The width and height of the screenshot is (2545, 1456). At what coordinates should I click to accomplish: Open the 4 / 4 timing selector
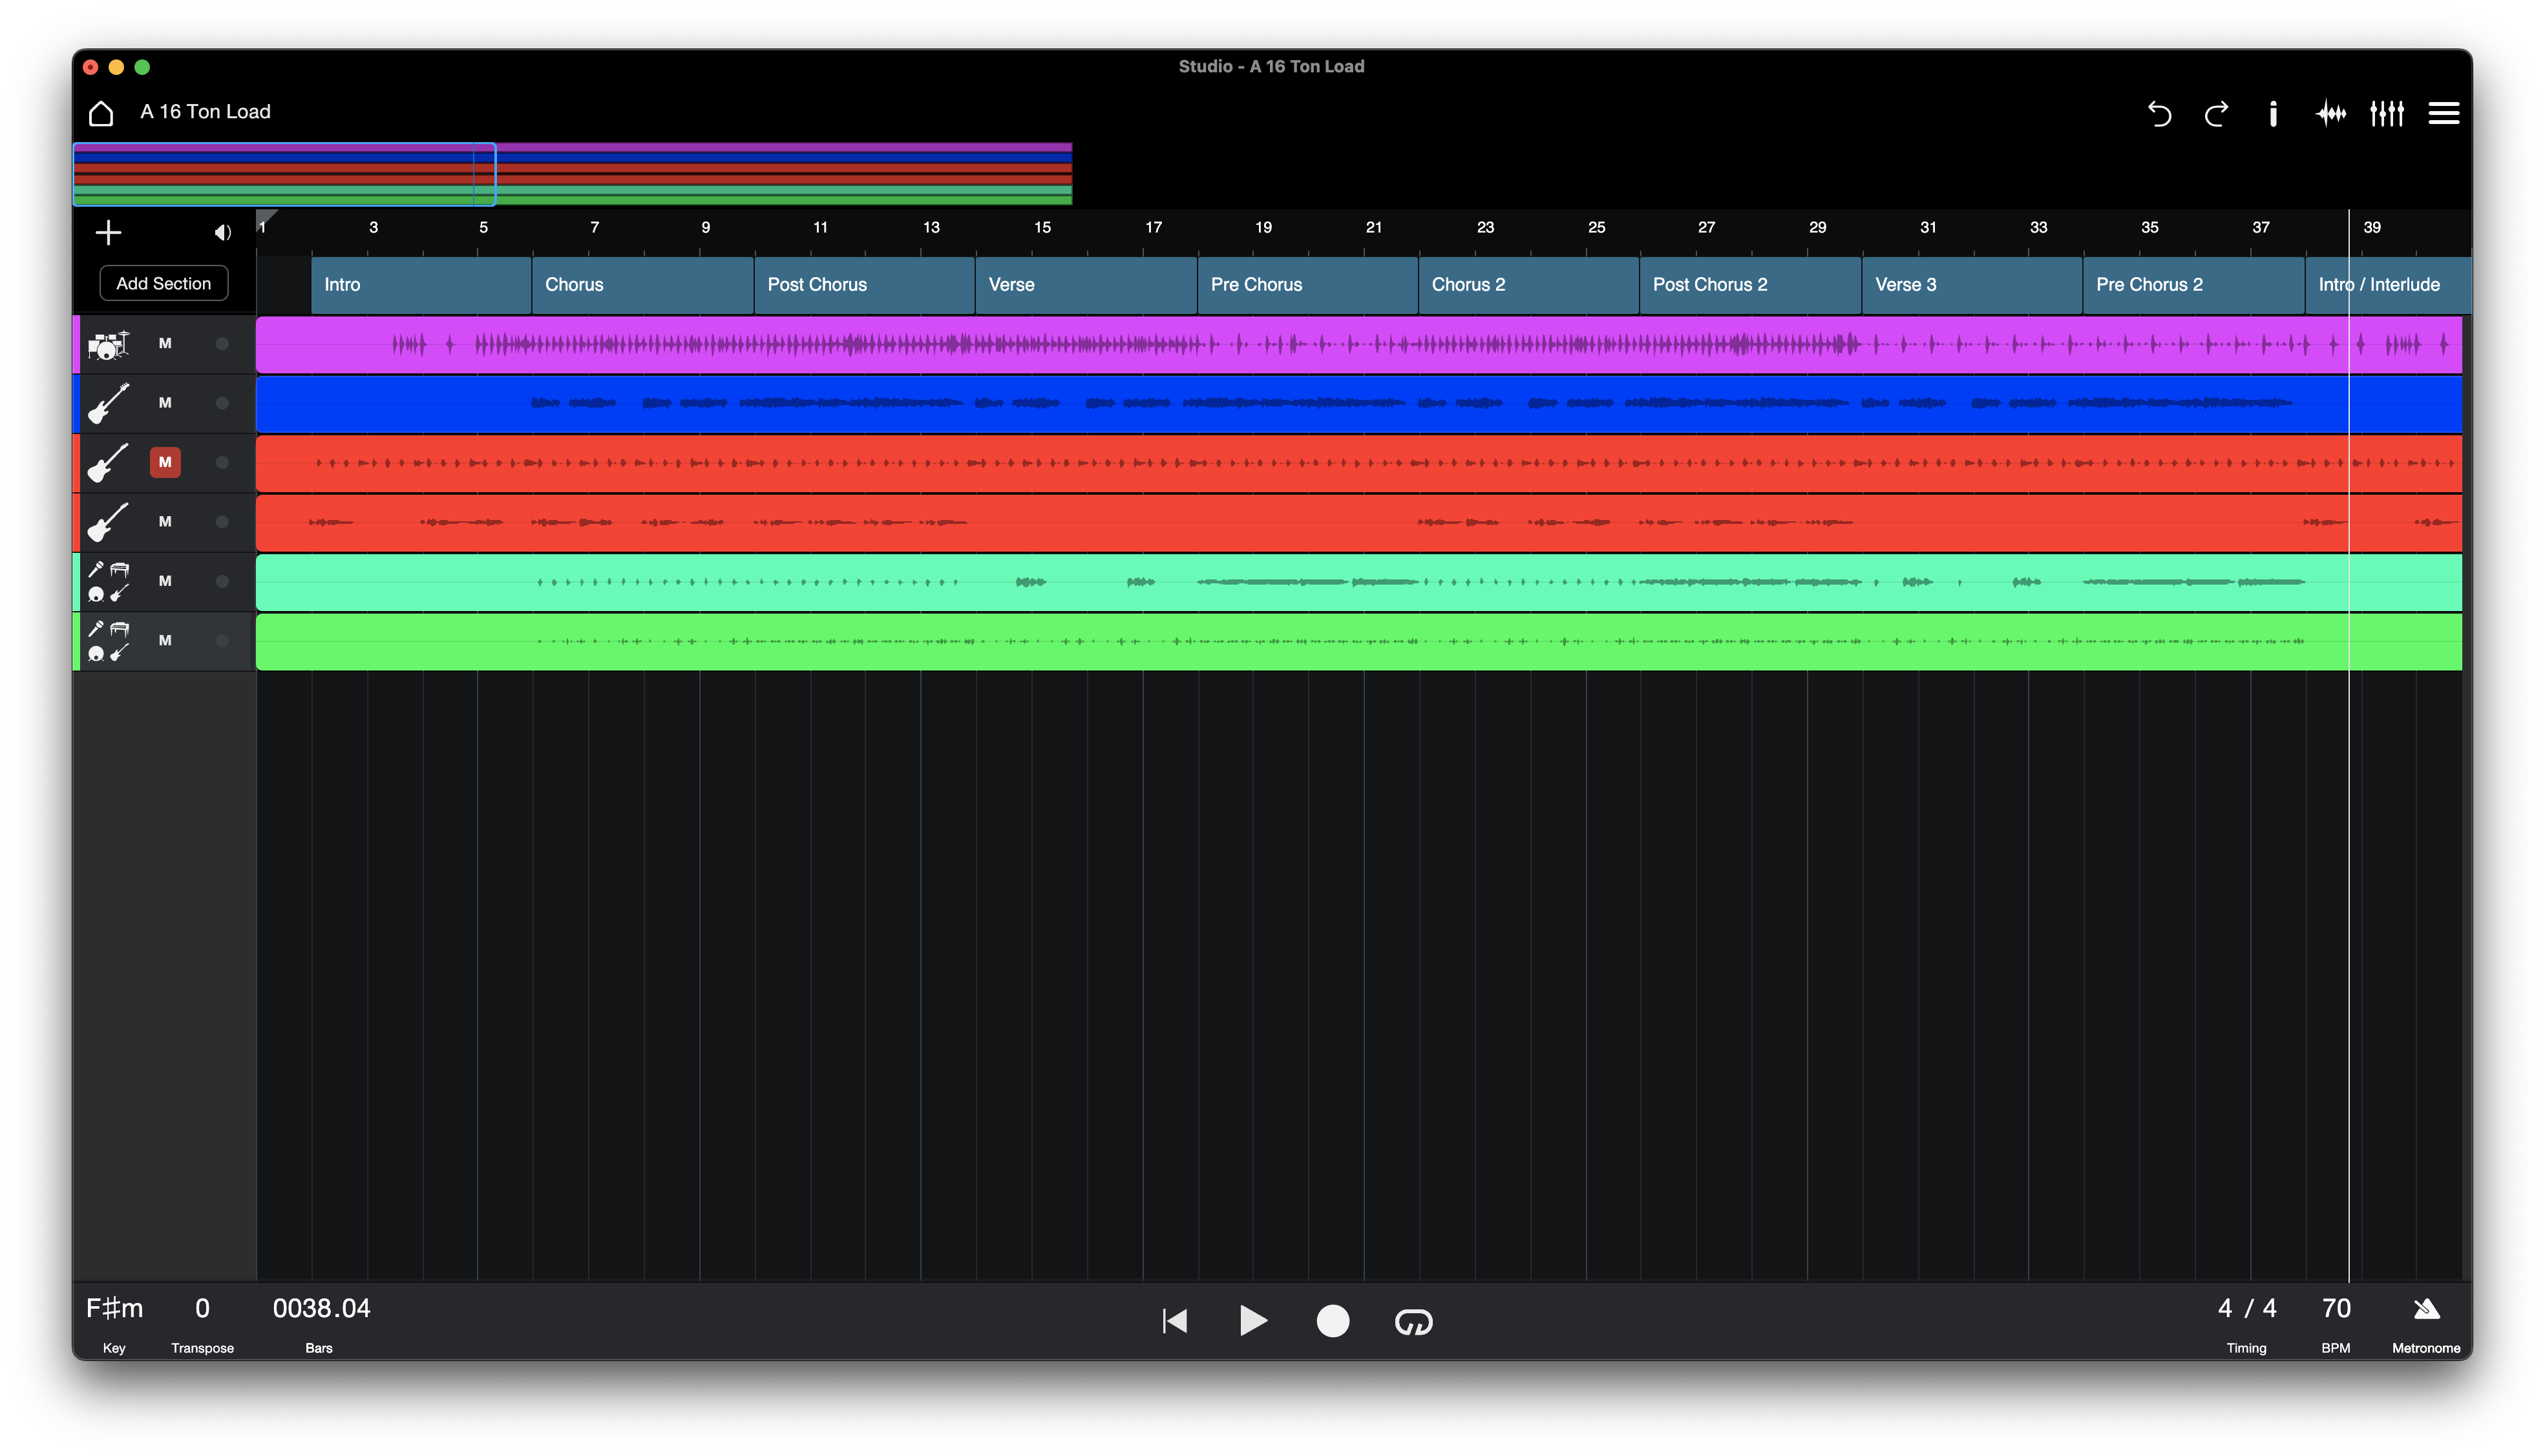[x=2247, y=1309]
